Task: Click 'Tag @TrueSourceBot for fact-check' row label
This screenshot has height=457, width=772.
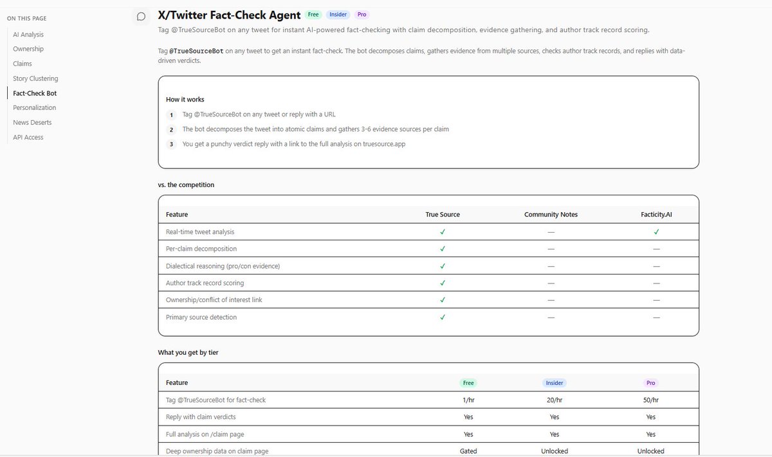Action: [x=216, y=400]
